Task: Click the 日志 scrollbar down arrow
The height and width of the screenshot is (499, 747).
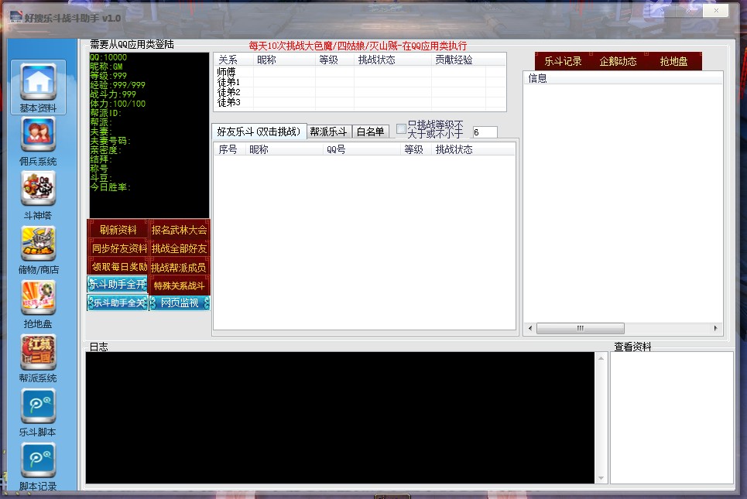Action: [601, 477]
